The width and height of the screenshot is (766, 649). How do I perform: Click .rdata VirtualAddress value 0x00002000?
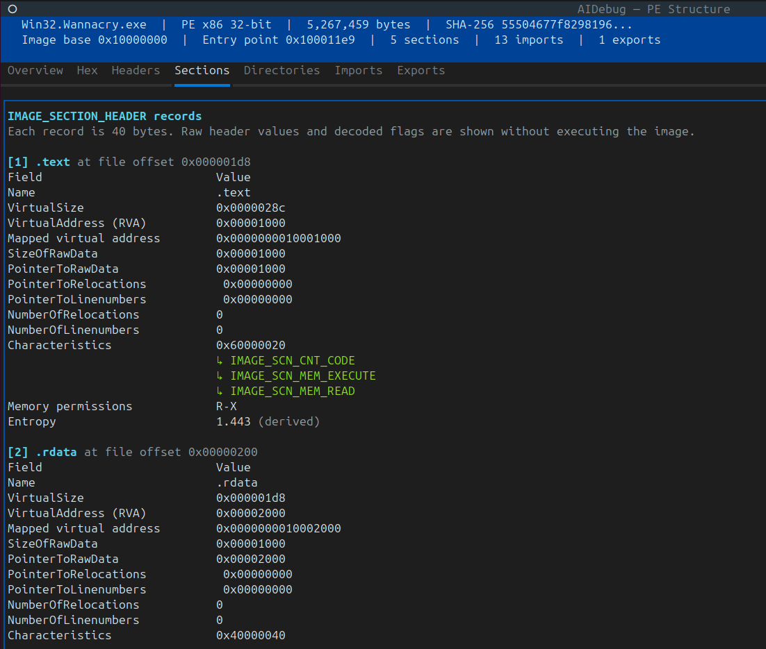click(251, 514)
